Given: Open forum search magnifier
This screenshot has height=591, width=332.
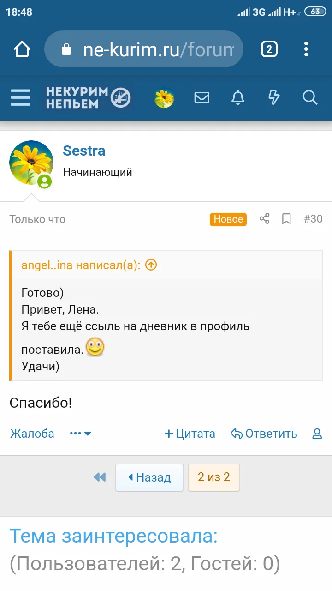Looking at the screenshot, I should (x=310, y=98).
